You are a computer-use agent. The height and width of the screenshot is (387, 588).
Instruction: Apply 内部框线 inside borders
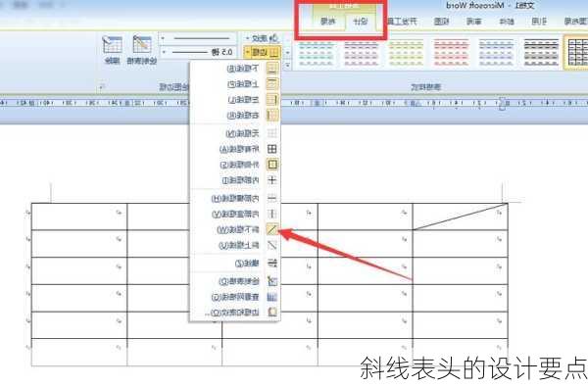click(x=235, y=180)
